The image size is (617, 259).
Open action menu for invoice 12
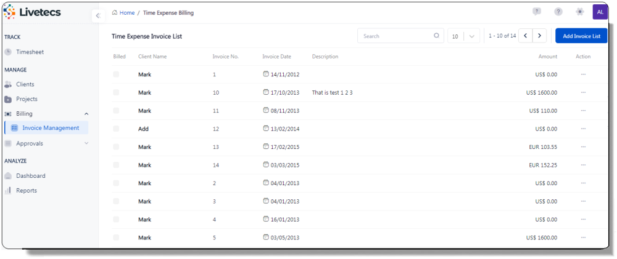(583, 129)
